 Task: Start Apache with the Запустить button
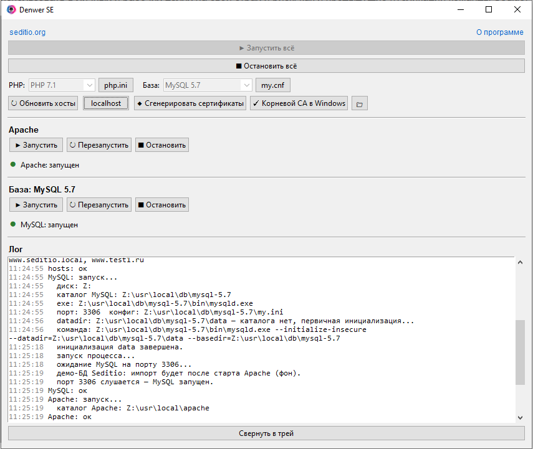(36, 145)
